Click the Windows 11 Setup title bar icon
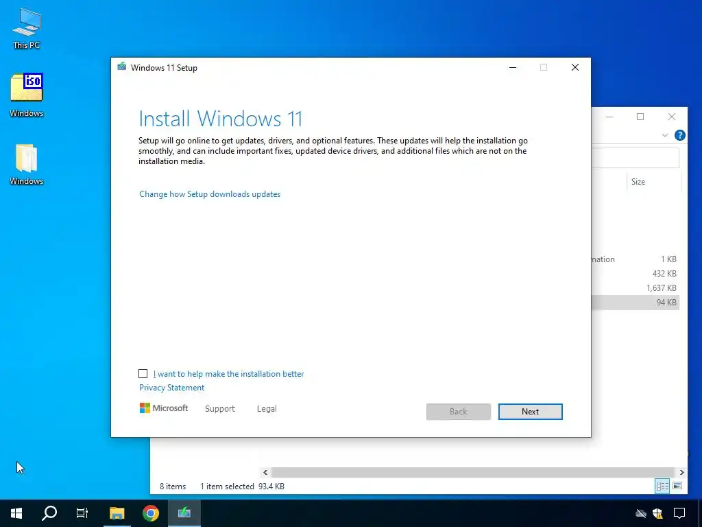702x527 pixels. point(122,67)
